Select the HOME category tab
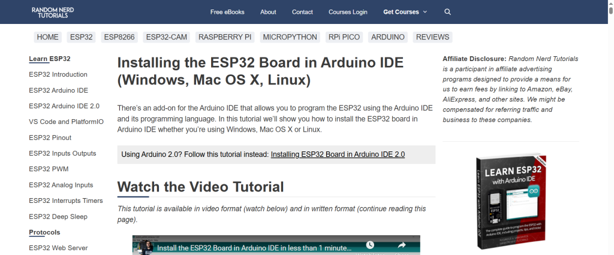The height and width of the screenshot is (255, 614). point(48,37)
